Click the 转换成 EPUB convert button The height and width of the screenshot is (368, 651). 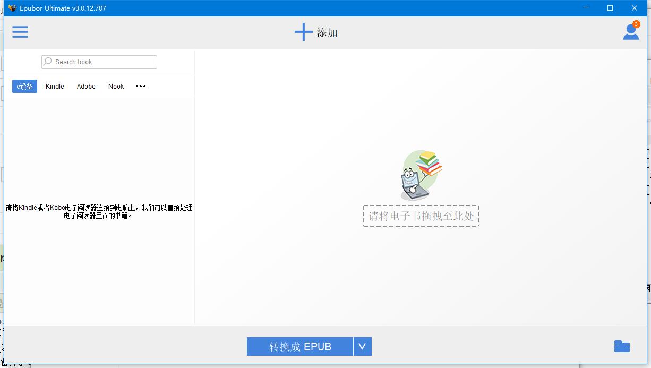pyautogui.click(x=300, y=347)
